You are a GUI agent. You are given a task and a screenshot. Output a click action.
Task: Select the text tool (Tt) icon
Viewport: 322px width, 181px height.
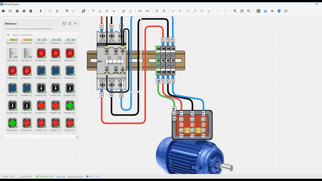67,11
